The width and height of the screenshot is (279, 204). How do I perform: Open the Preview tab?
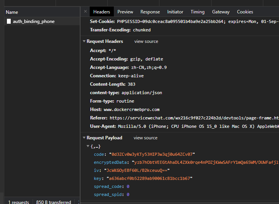(x=125, y=12)
